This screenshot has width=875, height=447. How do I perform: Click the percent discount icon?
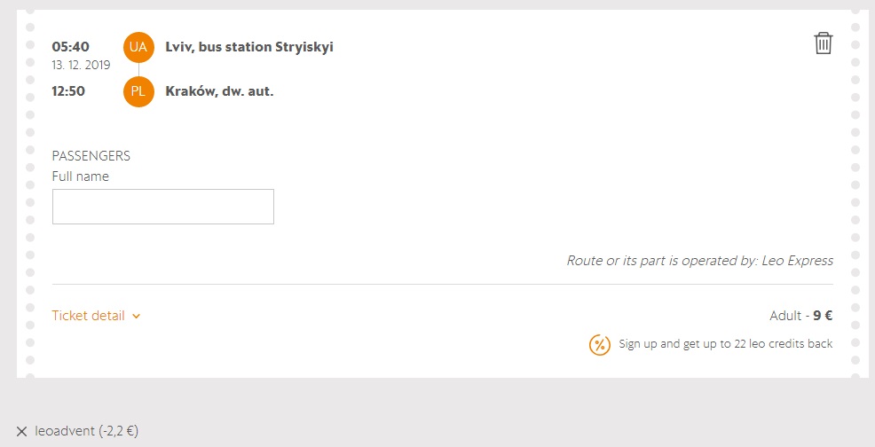600,344
